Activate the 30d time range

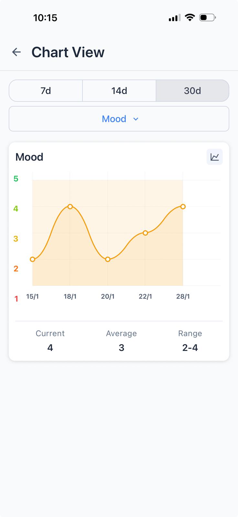192,91
